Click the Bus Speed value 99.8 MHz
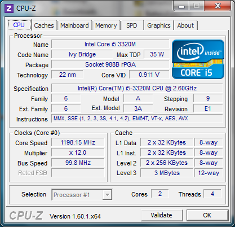Viewport: 235px width, 227px height. [78, 163]
